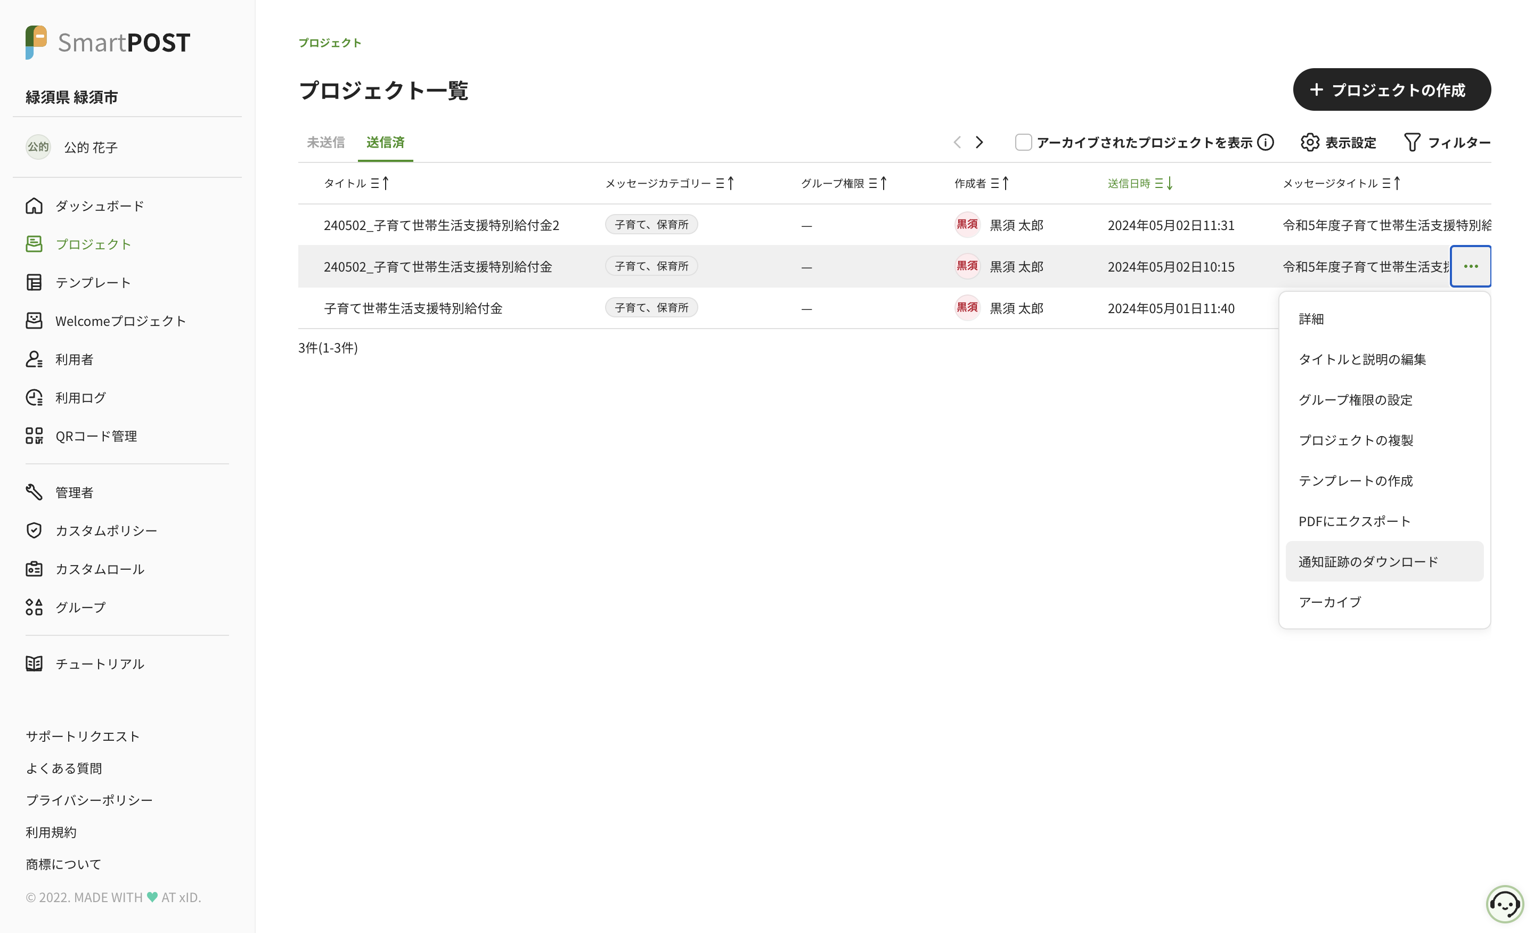
Task: Switch to the 未送信 tab
Action: tap(325, 143)
